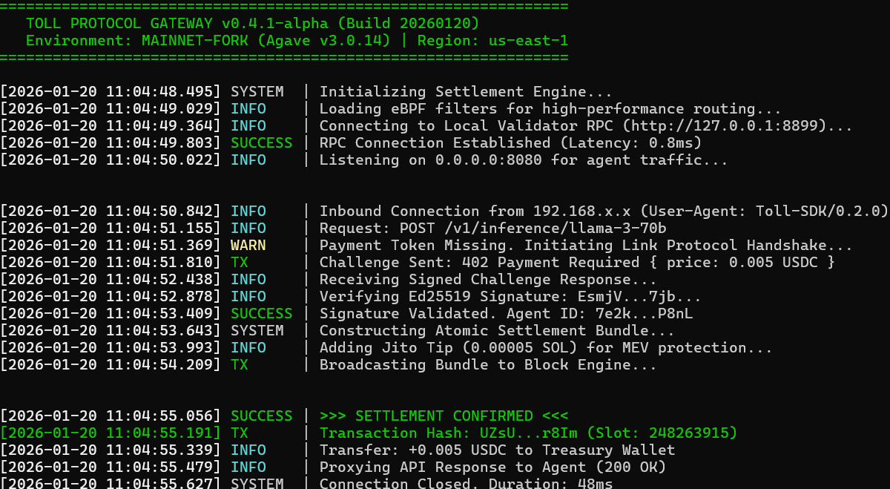Select the Local Validator RPC URL line
Screen dimensions: 890x489
[x=586, y=127]
